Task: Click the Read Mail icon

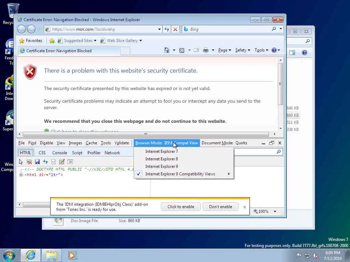Action: point(196,50)
